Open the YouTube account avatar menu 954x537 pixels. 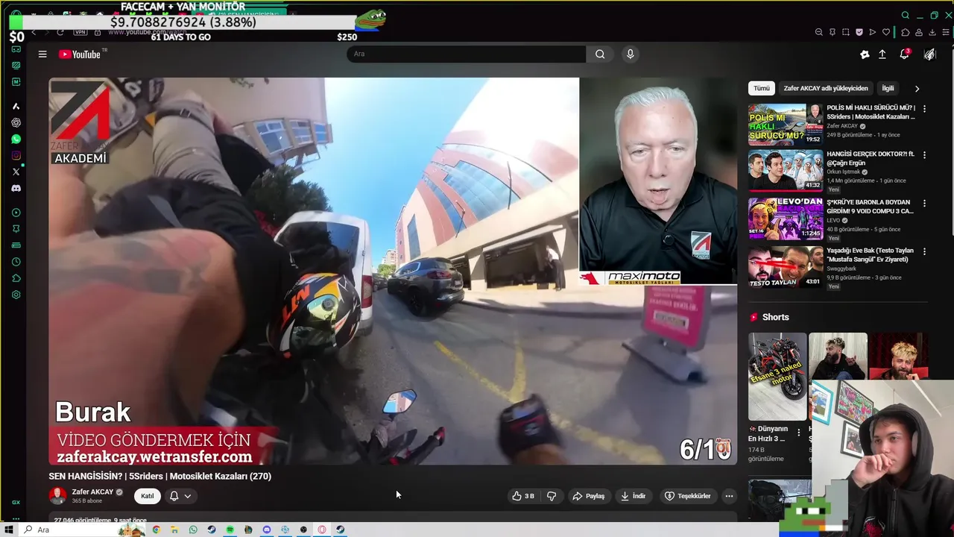coord(929,54)
